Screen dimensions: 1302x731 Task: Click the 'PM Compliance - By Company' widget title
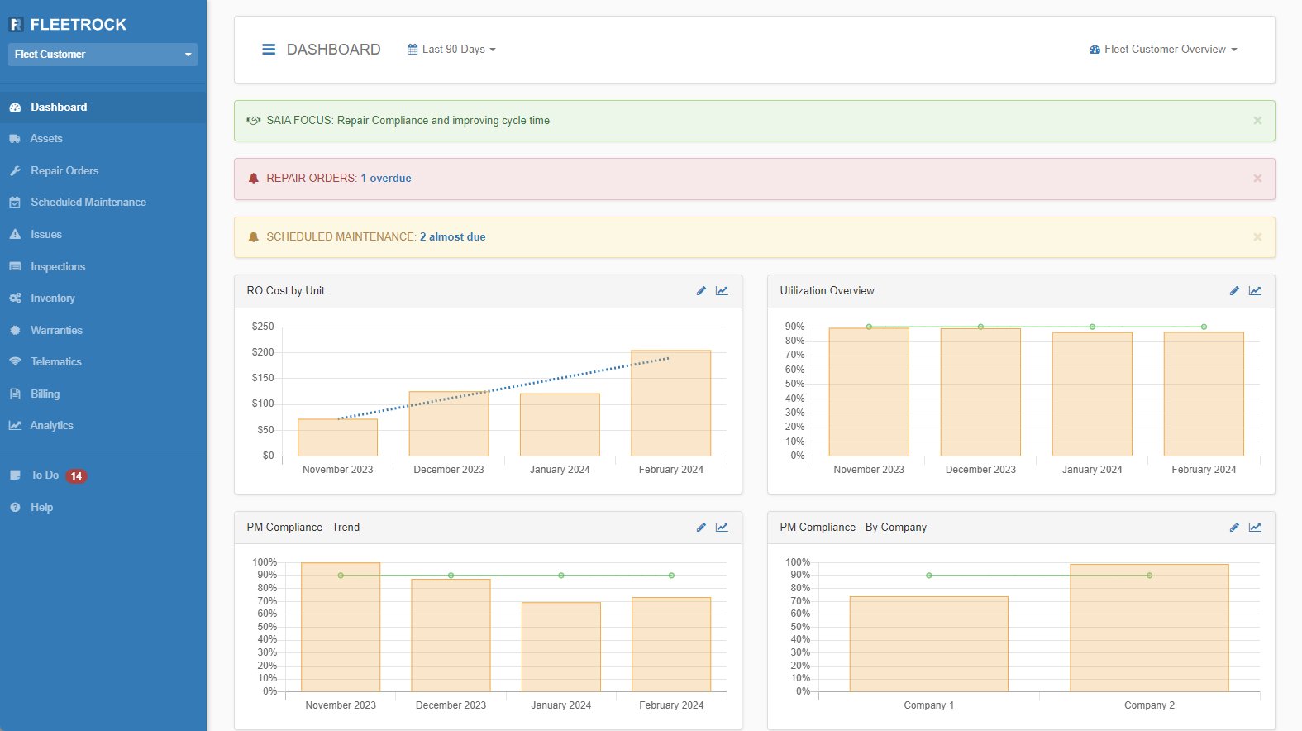pyautogui.click(x=853, y=528)
